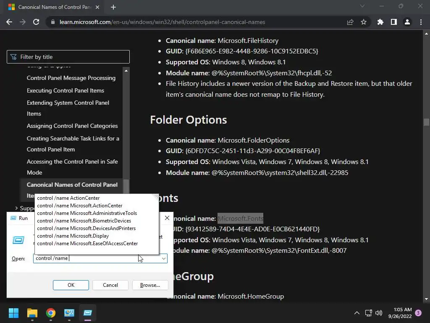Select the Canonical Names of Control Panel tab
The height and width of the screenshot is (323, 430).
[x=54, y=7]
